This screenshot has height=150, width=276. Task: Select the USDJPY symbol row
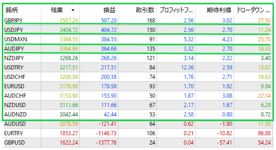(14, 30)
